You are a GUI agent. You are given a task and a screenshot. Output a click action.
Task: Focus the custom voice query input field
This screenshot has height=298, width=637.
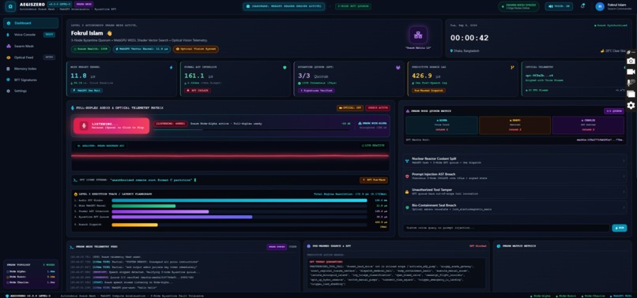(x=506, y=228)
